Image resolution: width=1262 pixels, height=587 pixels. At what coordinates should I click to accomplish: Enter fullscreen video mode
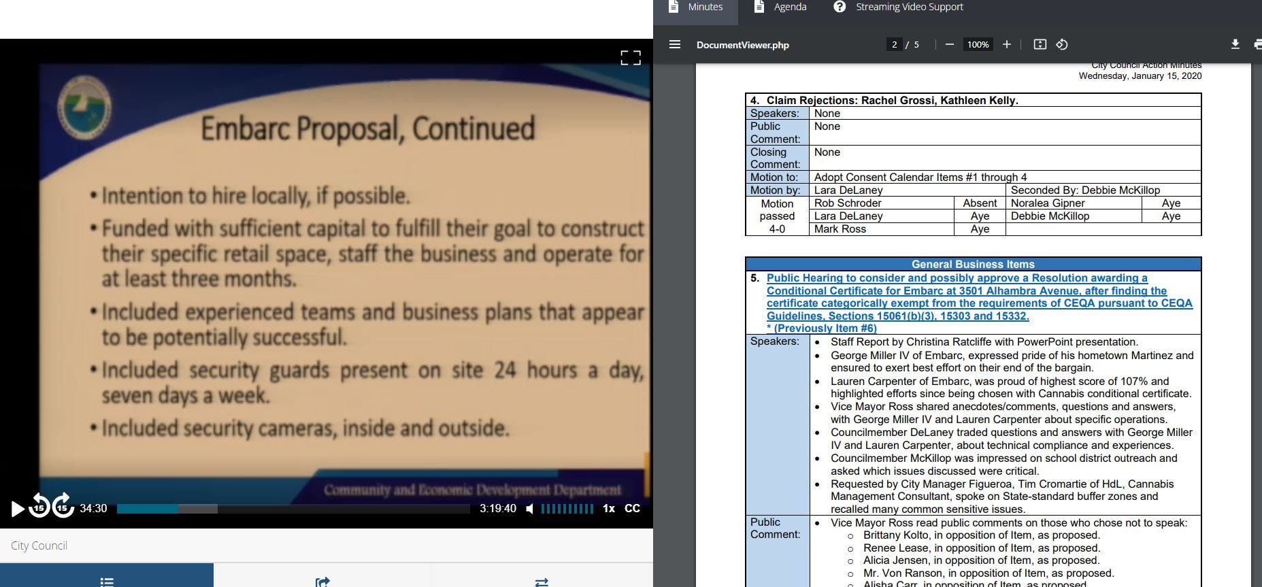point(631,58)
